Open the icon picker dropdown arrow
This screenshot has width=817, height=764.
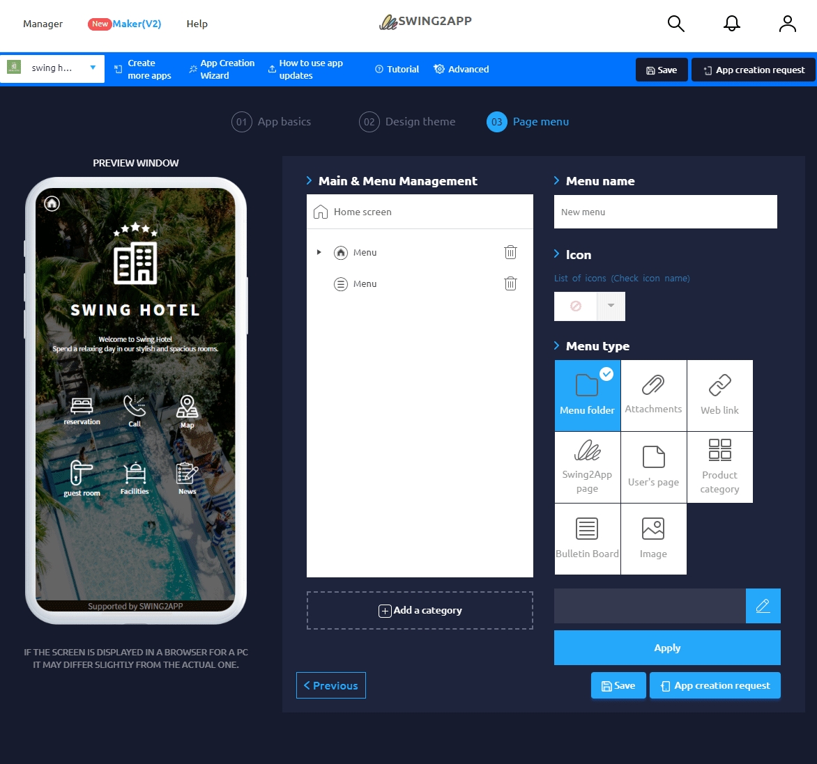tap(611, 306)
